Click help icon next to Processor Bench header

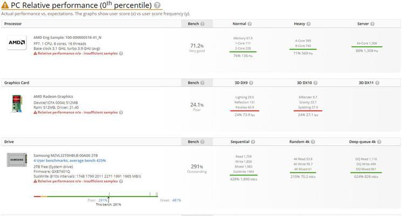[x=203, y=24]
